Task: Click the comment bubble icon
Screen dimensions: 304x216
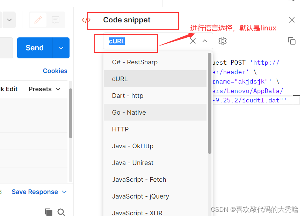Action: tap(56, 20)
